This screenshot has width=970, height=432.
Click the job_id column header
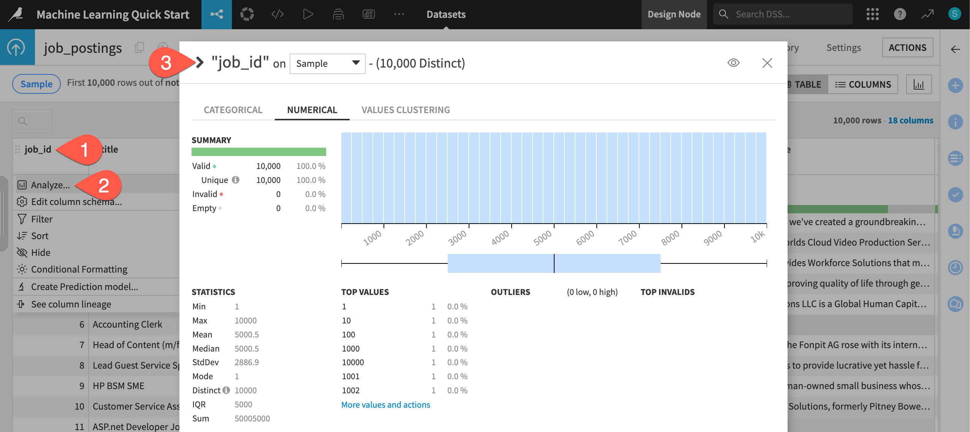(x=38, y=150)
